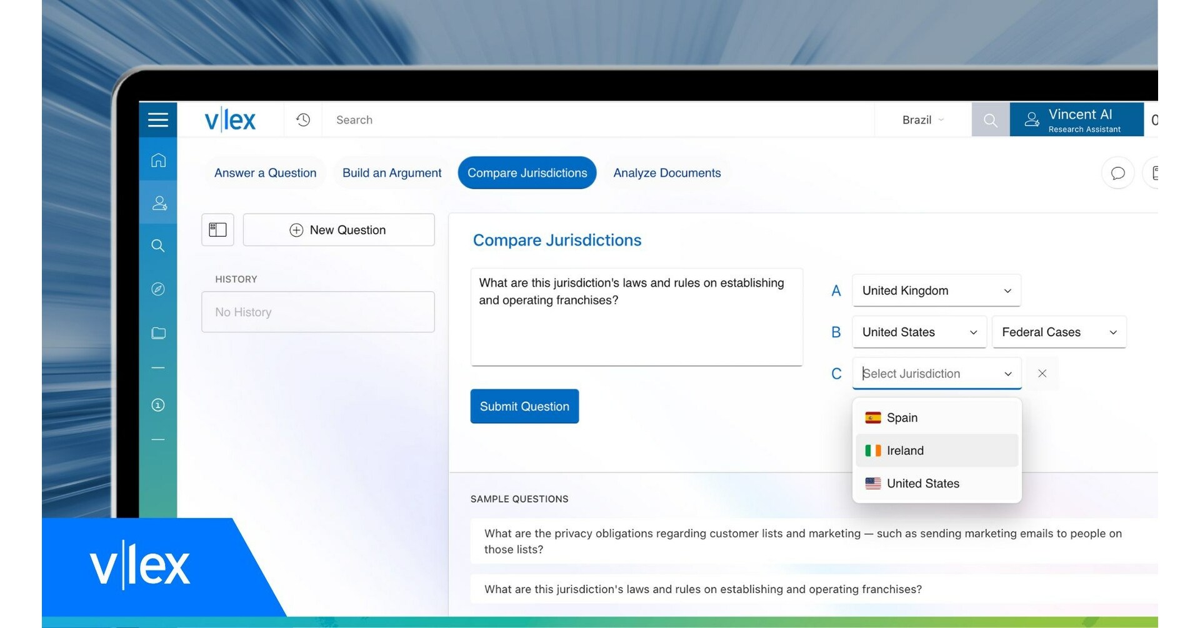
Task: Expand the Federal Cases dropdown
Action: tap(1058, 332)
